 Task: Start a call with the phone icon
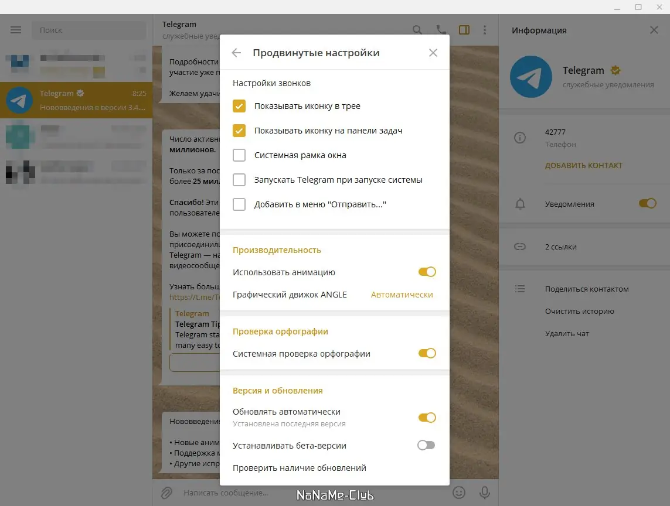[x=441, y=30]
